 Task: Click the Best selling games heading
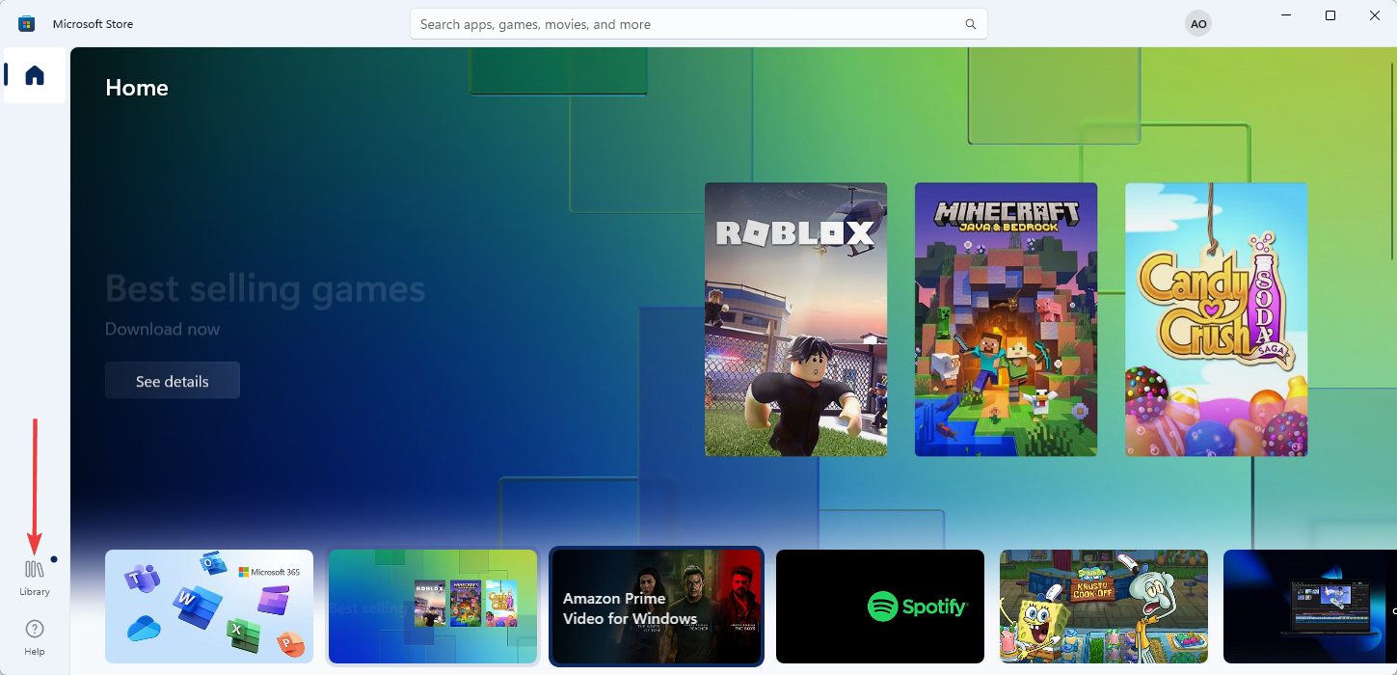[265, 288]
